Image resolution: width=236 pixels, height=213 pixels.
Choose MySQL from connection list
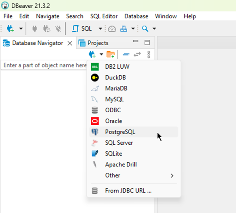[134, 99]
